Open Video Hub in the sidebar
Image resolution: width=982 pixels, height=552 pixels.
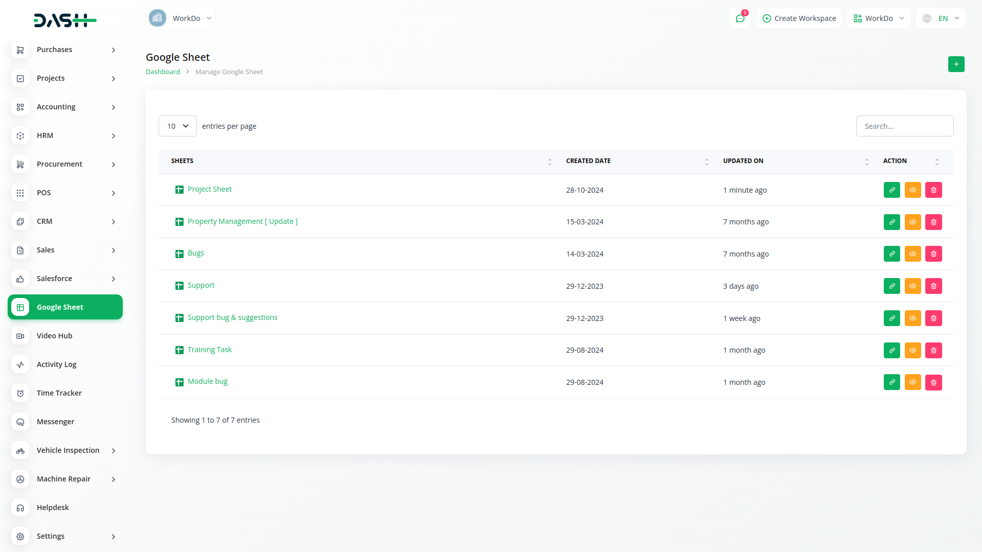[55, 336]
